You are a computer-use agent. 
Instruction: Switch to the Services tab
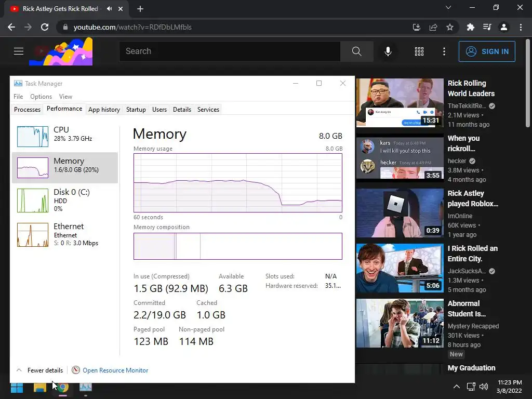tap(208, 110)
